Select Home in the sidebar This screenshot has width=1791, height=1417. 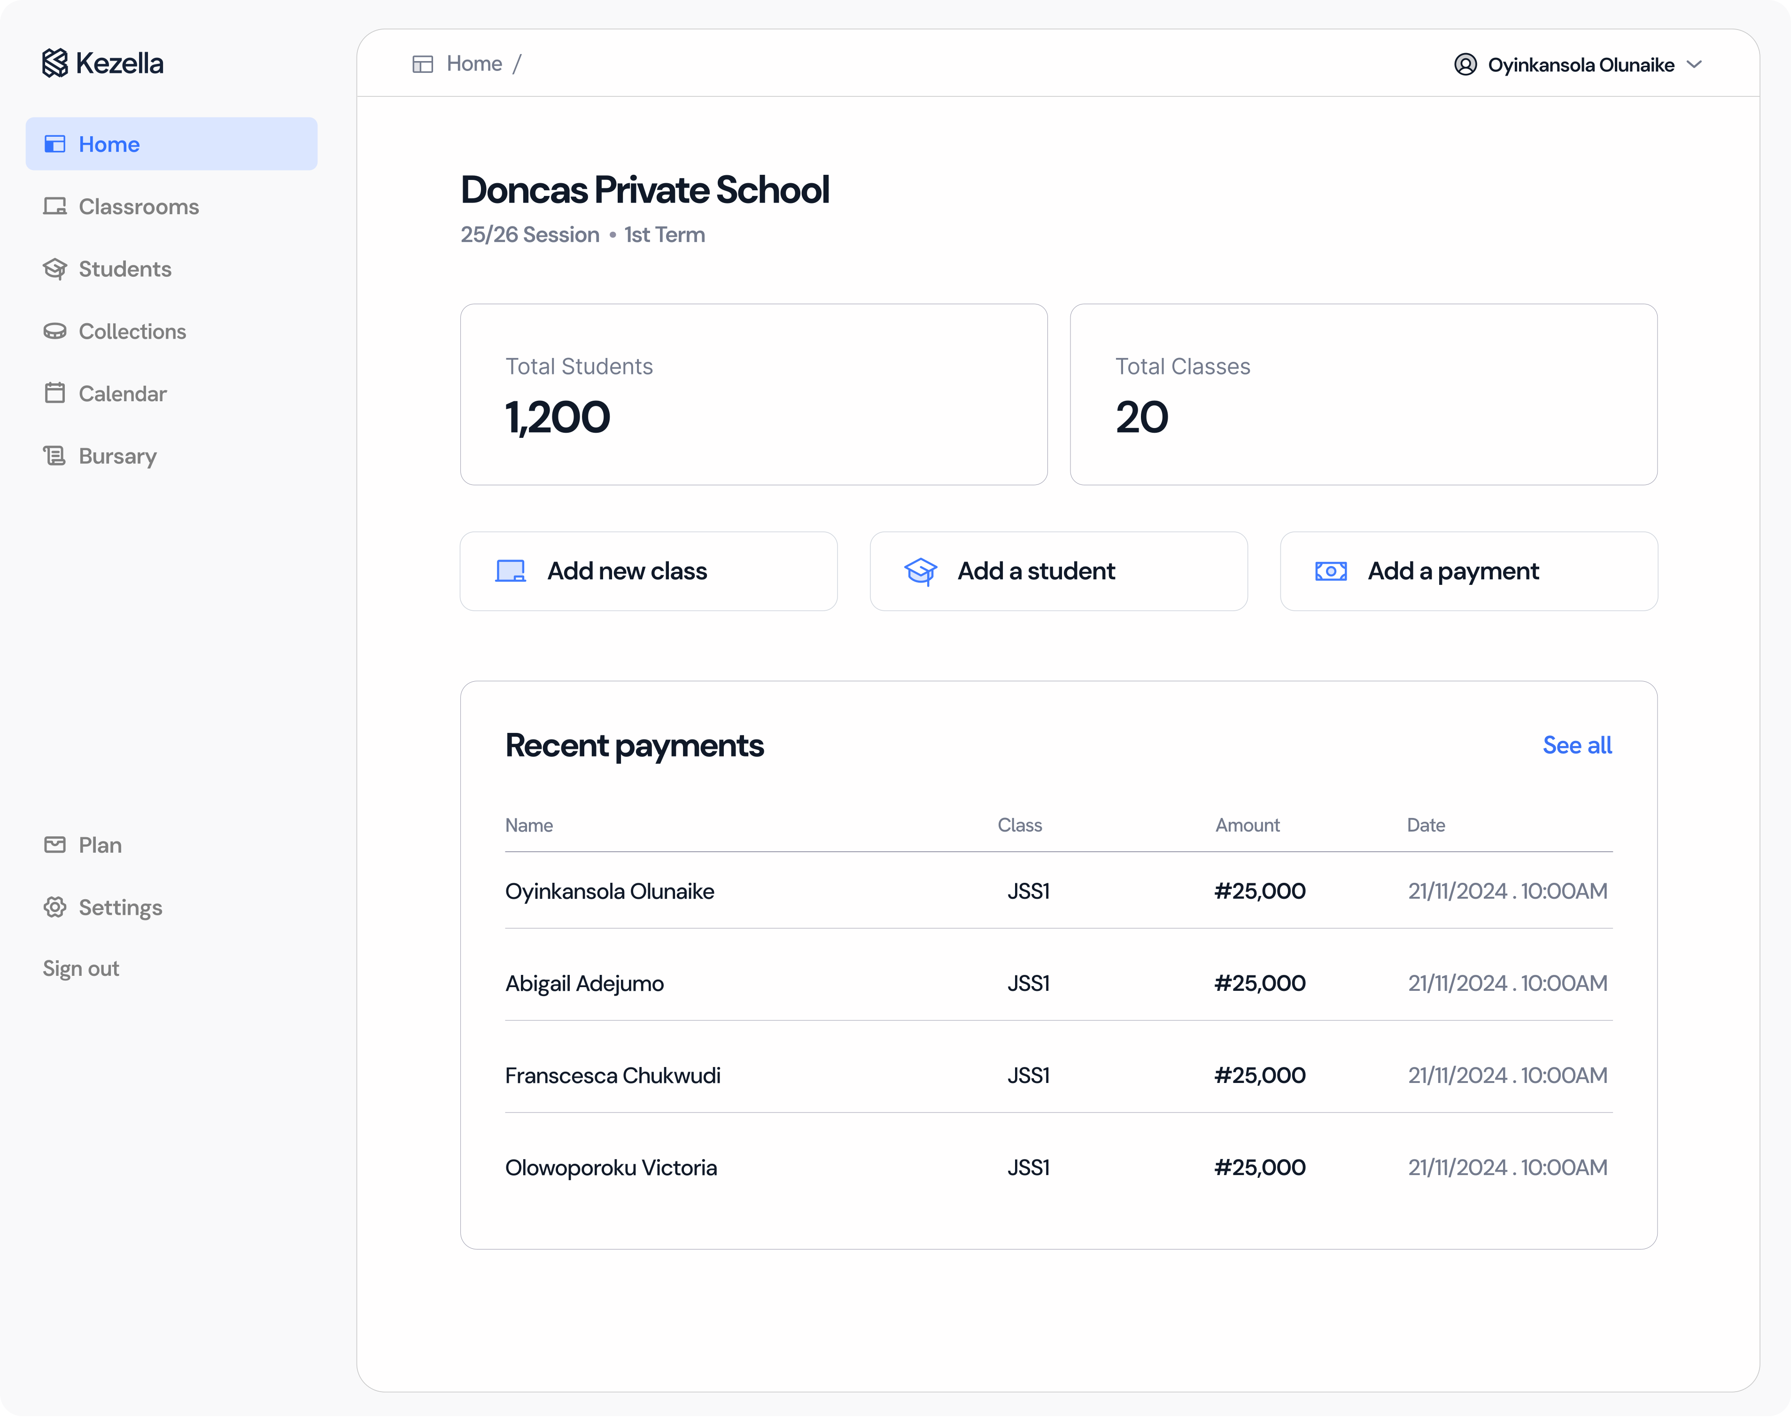pos(109,144)
